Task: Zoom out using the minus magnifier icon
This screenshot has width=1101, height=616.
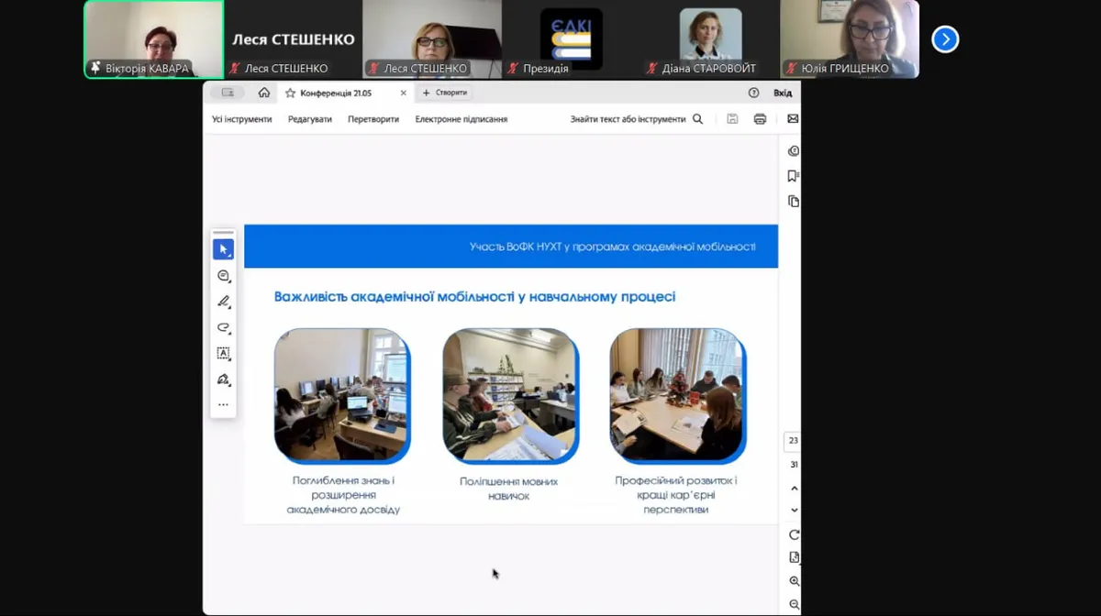Action: (795, 604)
